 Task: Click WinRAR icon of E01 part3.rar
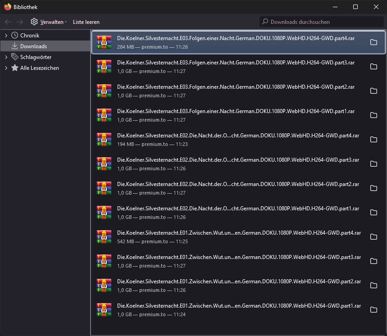(104, 261)
